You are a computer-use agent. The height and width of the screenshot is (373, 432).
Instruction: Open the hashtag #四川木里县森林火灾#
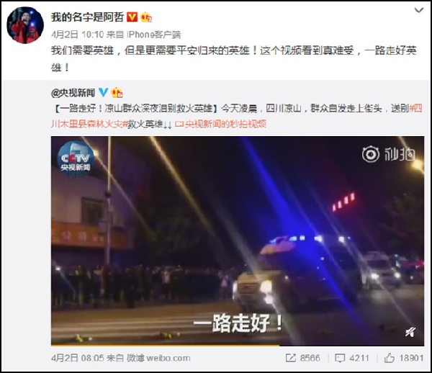click(x=236, y=116)
